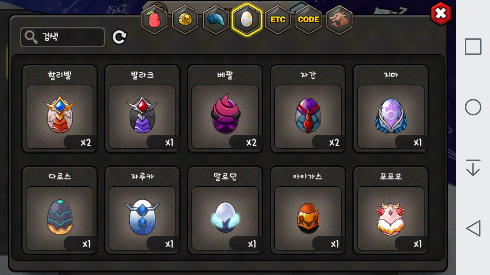Image resolution: width=490 pixels, height=275 pixels.
Task: Open the fruit food category tab
Action: (x=154, y=20)
